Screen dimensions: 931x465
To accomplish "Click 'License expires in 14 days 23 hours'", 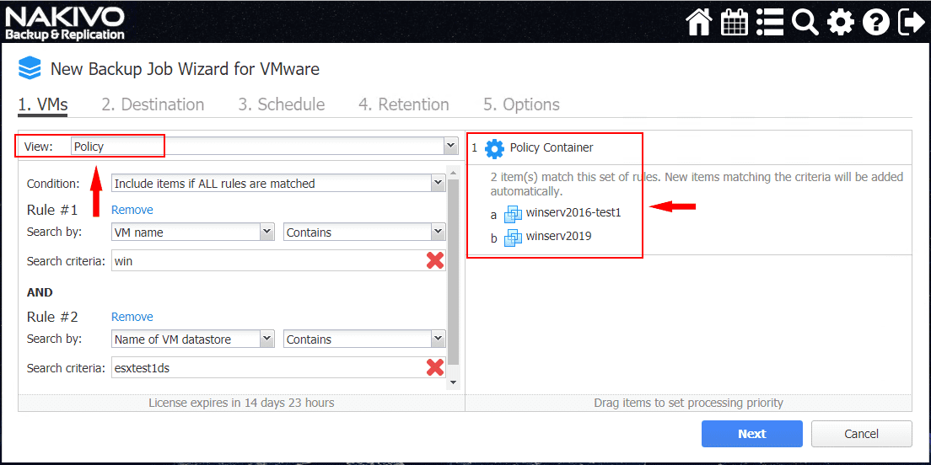I will click(x=241, y=403).
